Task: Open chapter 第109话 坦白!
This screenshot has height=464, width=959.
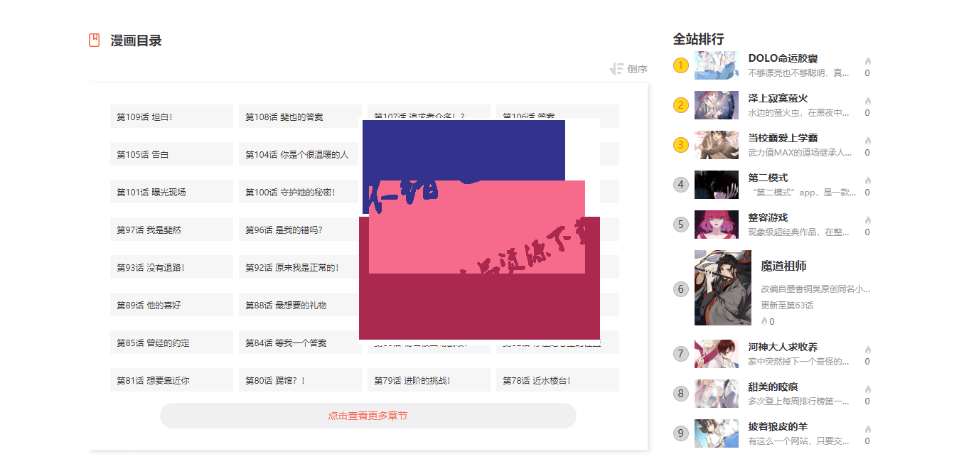Action: click(171, 117)
